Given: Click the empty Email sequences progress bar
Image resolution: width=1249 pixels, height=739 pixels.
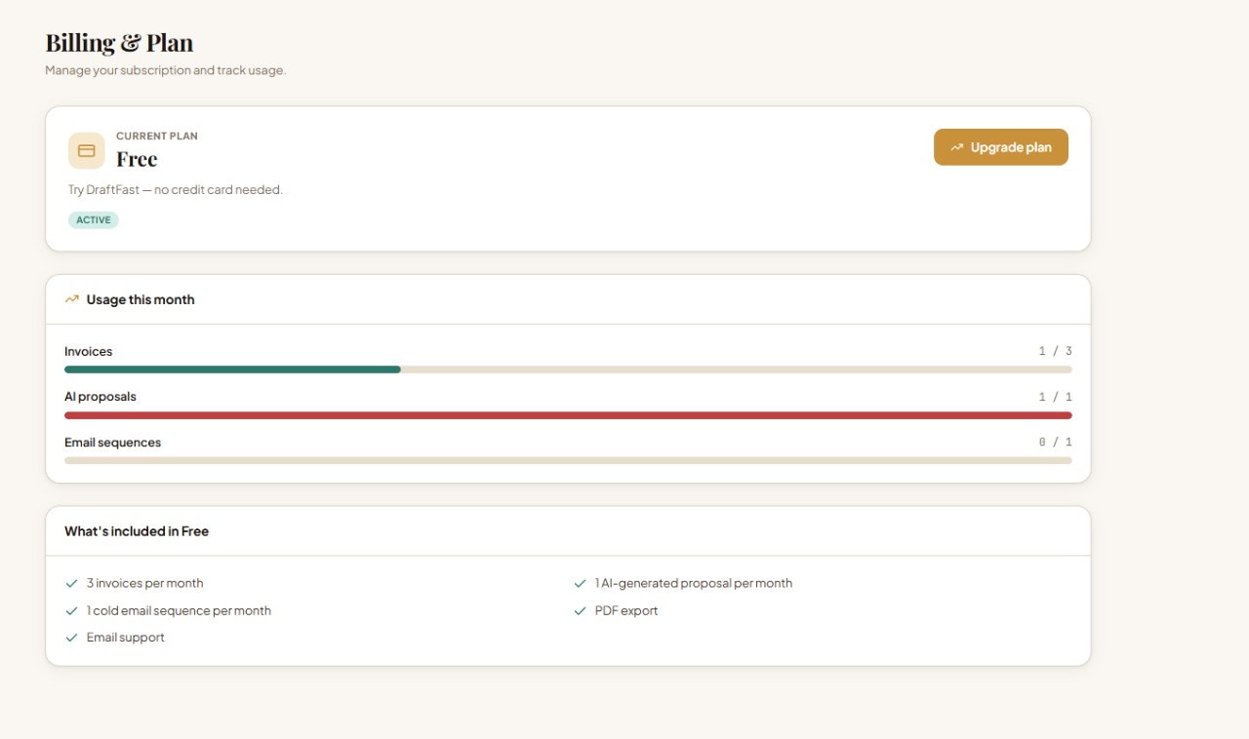Looking at the screenshot, I should [568, 460].
